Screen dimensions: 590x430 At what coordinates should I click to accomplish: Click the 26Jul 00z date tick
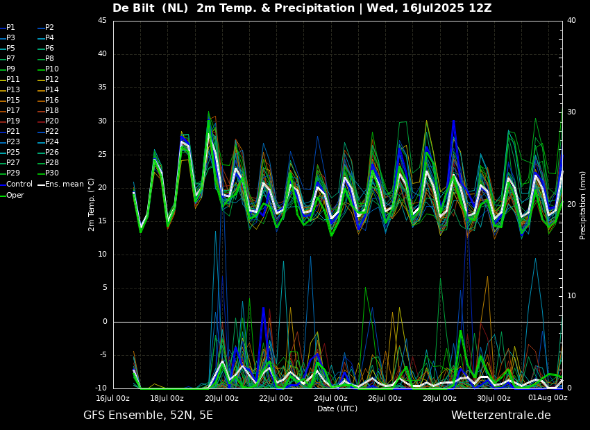tap(385, 398)
